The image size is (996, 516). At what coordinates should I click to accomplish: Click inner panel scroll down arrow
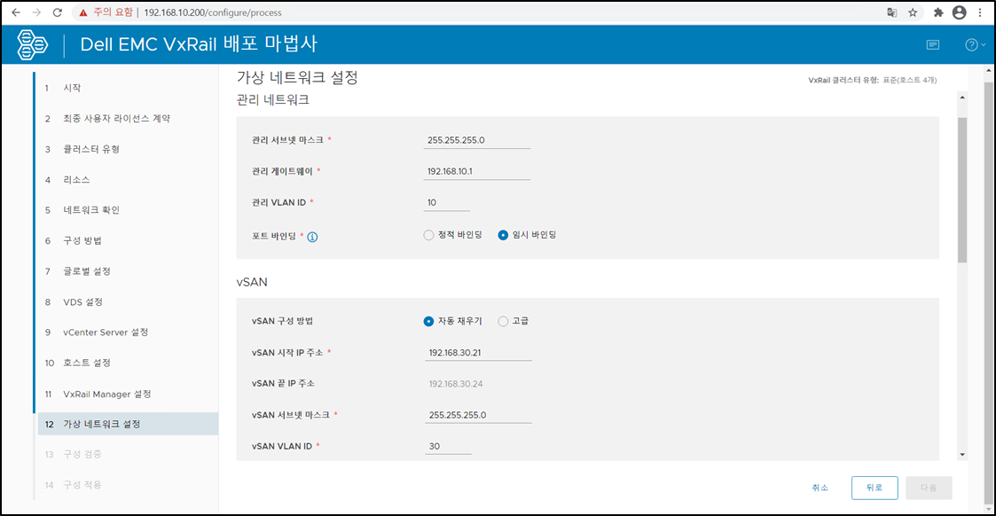tap(962, 455)
